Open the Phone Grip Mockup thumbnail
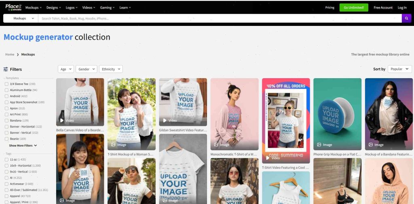 coord(338,114)
